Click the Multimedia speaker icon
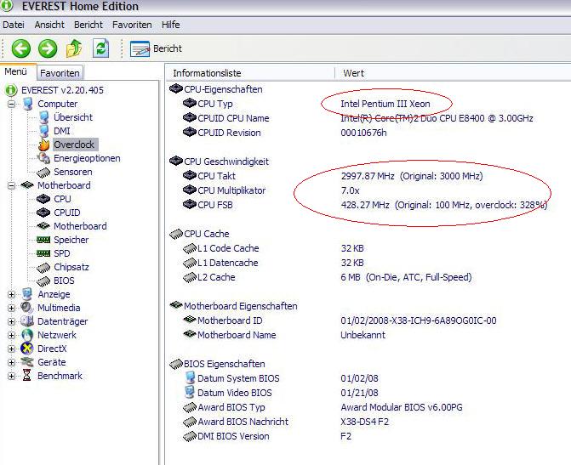Image resolution: width=571 pixels, height=465 pixels. (x=27, y=308)
